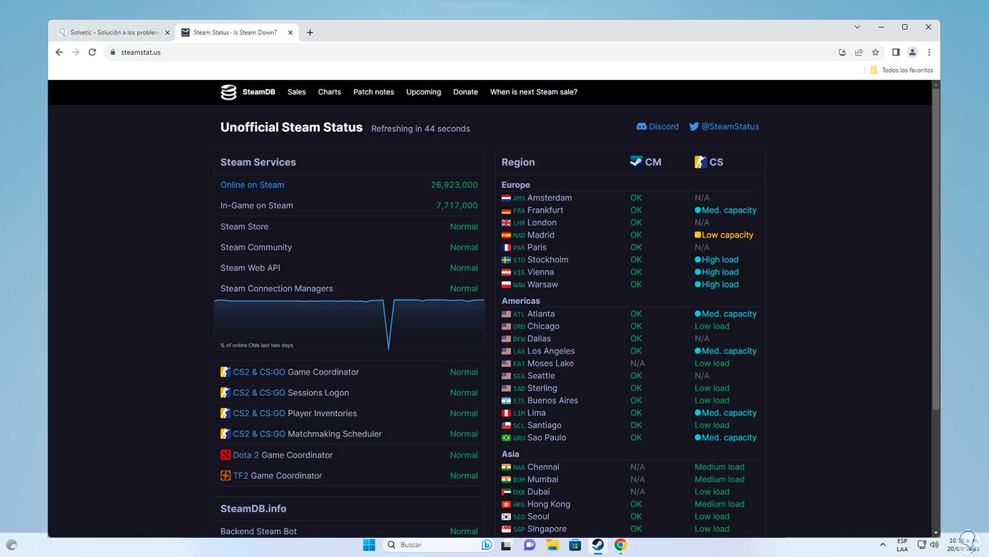
Task: Open the Todos los favoritos bookmarks folder
Action: (x=901, y=70)
